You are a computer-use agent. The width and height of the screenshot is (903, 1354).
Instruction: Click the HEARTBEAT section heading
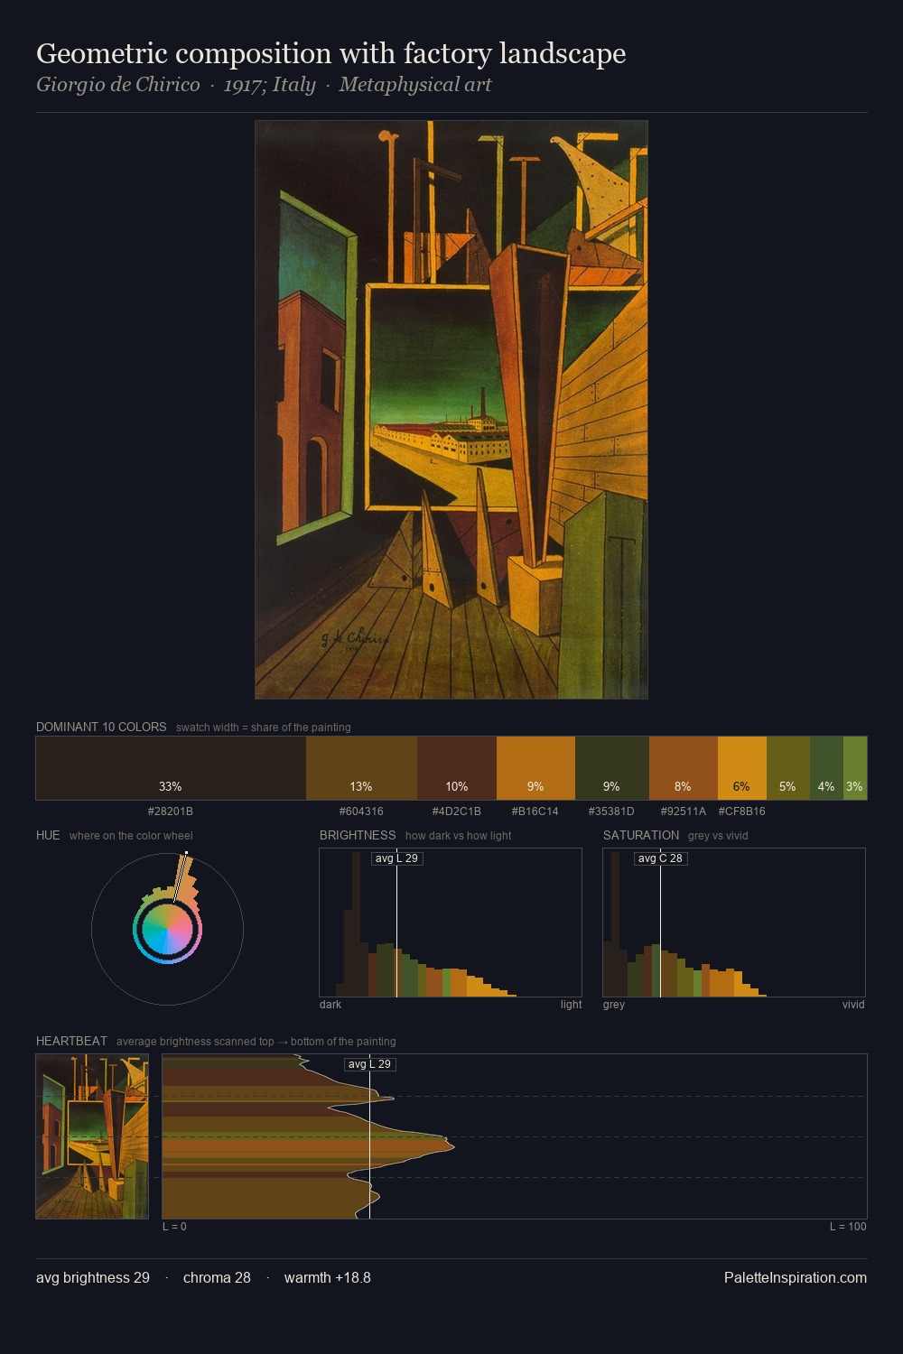[x=71, y=1041]
